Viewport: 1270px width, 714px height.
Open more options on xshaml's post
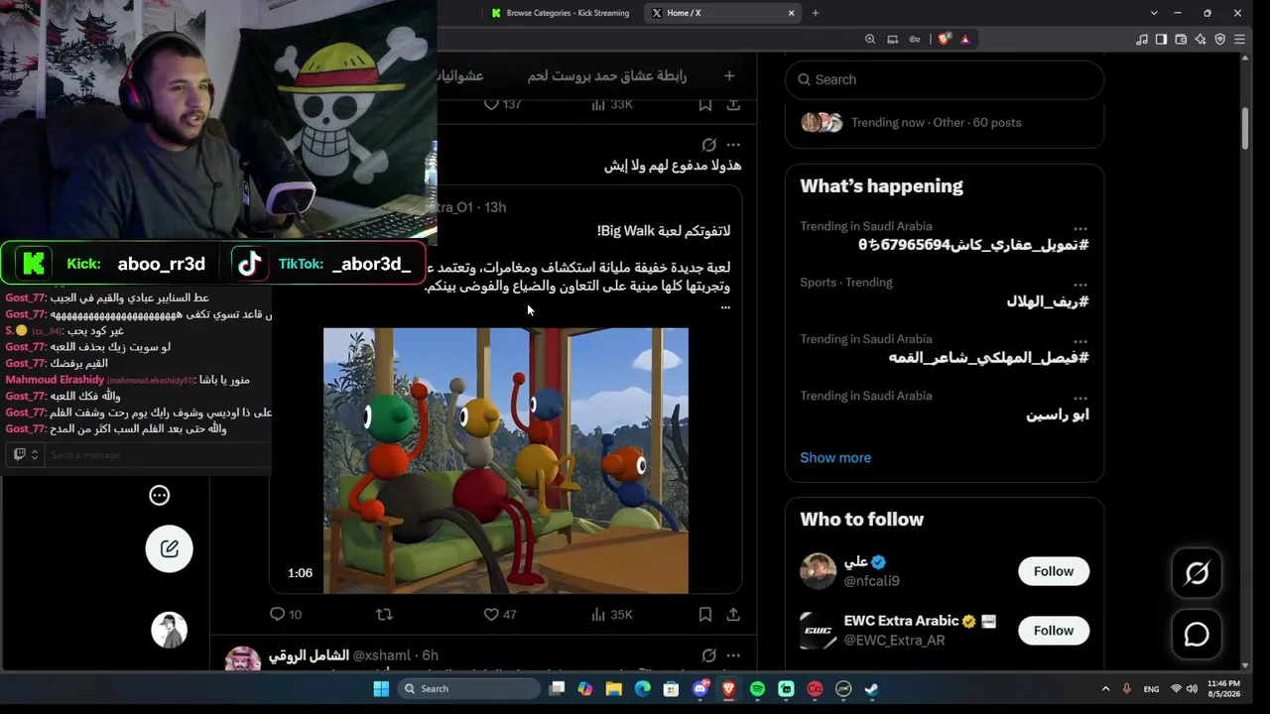pyautogui.click(x=733, y=655)
